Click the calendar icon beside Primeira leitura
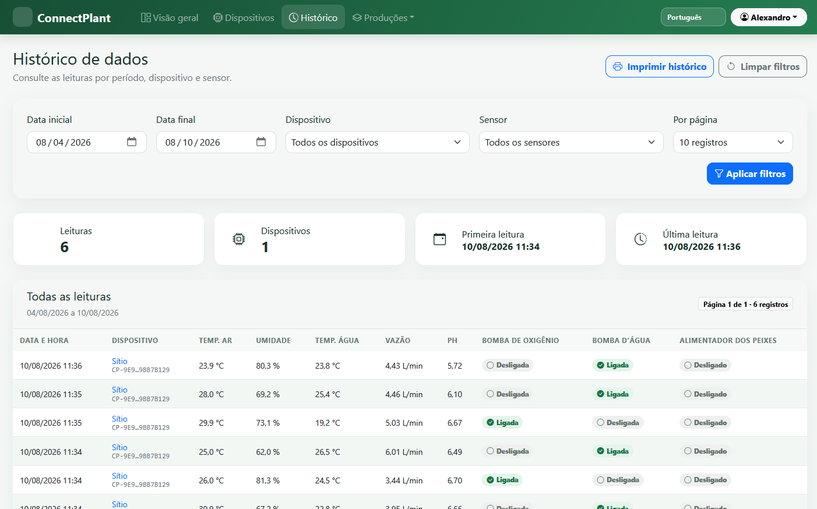Image resolution: width=817 pixels, height=509 pixels. pos(440,239)
